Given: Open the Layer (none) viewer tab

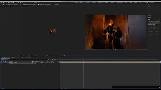Looking at the screenshot, I should [57, 4].
